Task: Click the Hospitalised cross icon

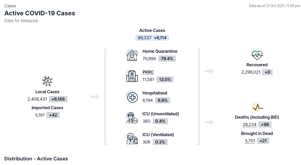Action: [132, 97]
